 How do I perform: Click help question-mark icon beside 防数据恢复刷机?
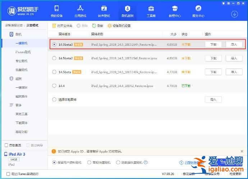(146, 162)
